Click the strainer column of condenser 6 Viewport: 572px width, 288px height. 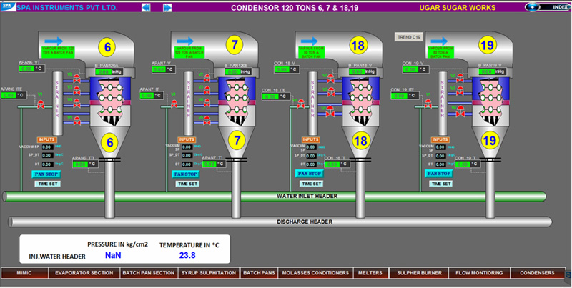[57, 103]
